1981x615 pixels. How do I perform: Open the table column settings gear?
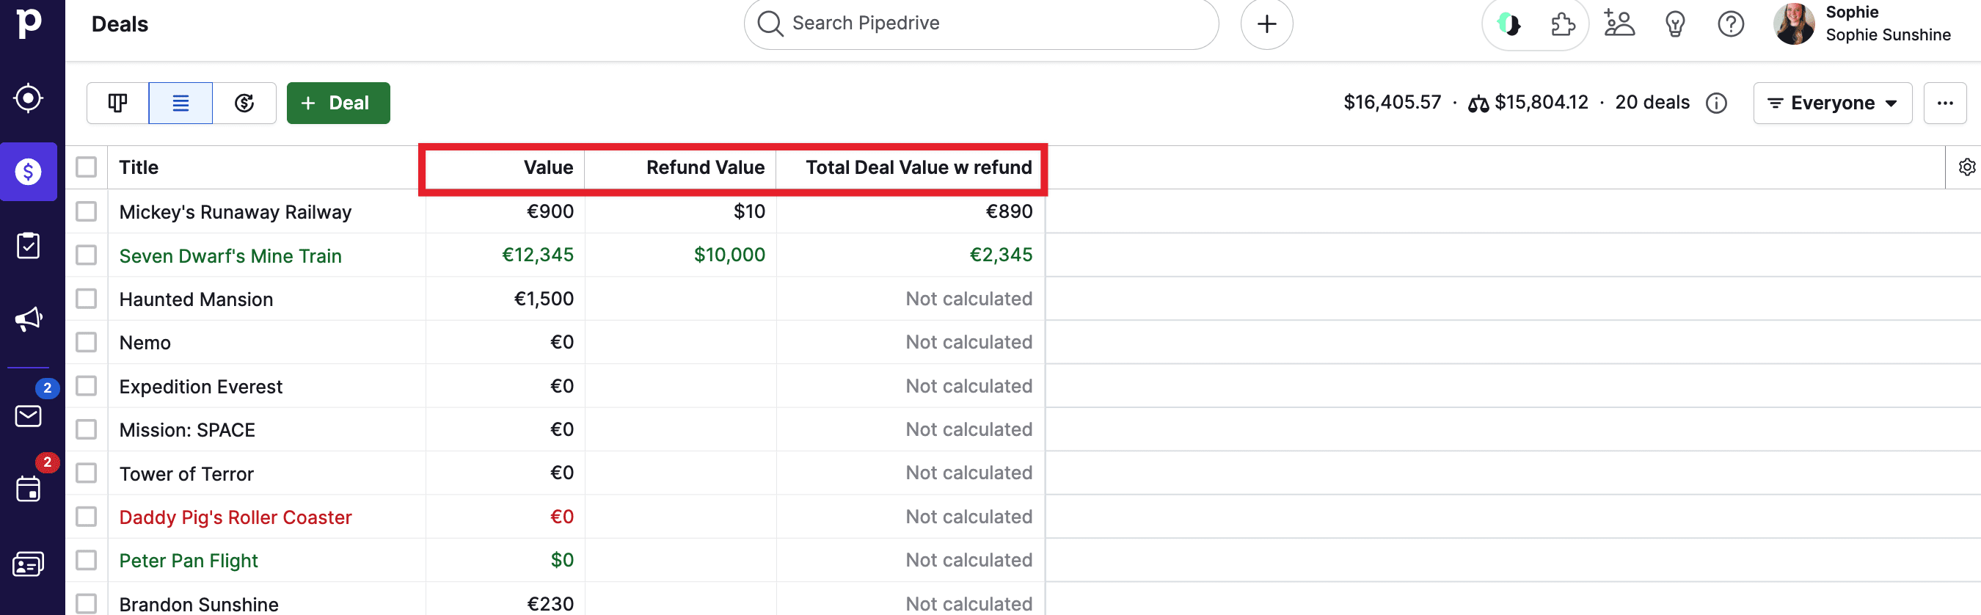(x=1966, y=167)
